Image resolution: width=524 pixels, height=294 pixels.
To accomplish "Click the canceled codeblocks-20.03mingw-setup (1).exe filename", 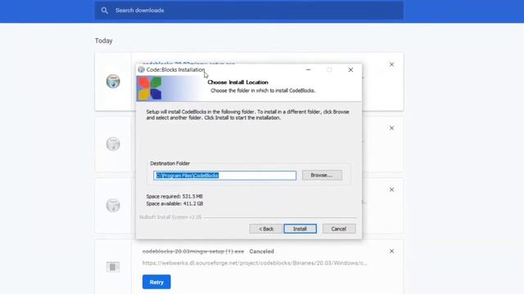I will coord(193,252).
